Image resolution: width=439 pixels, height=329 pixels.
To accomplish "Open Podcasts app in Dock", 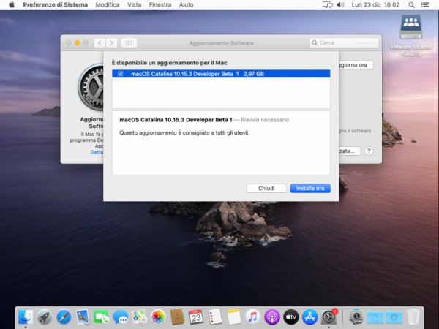I will pos(272,317).
